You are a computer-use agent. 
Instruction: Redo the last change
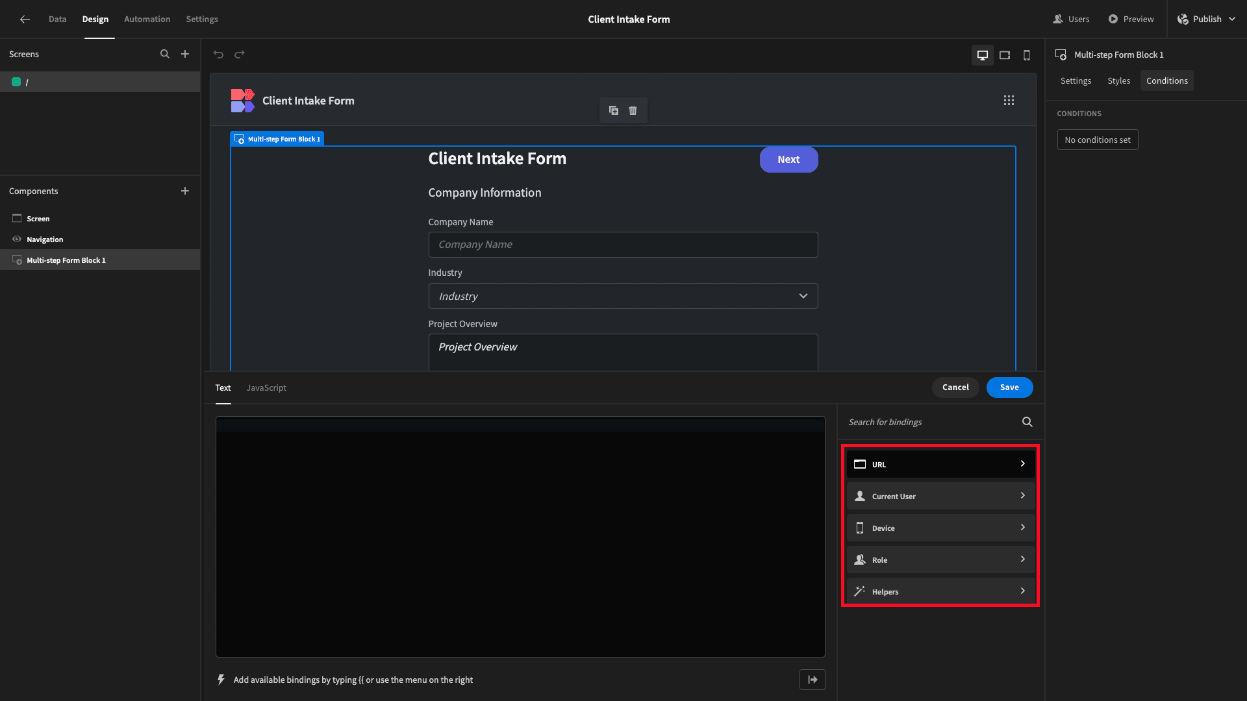[x=240, y=55]
